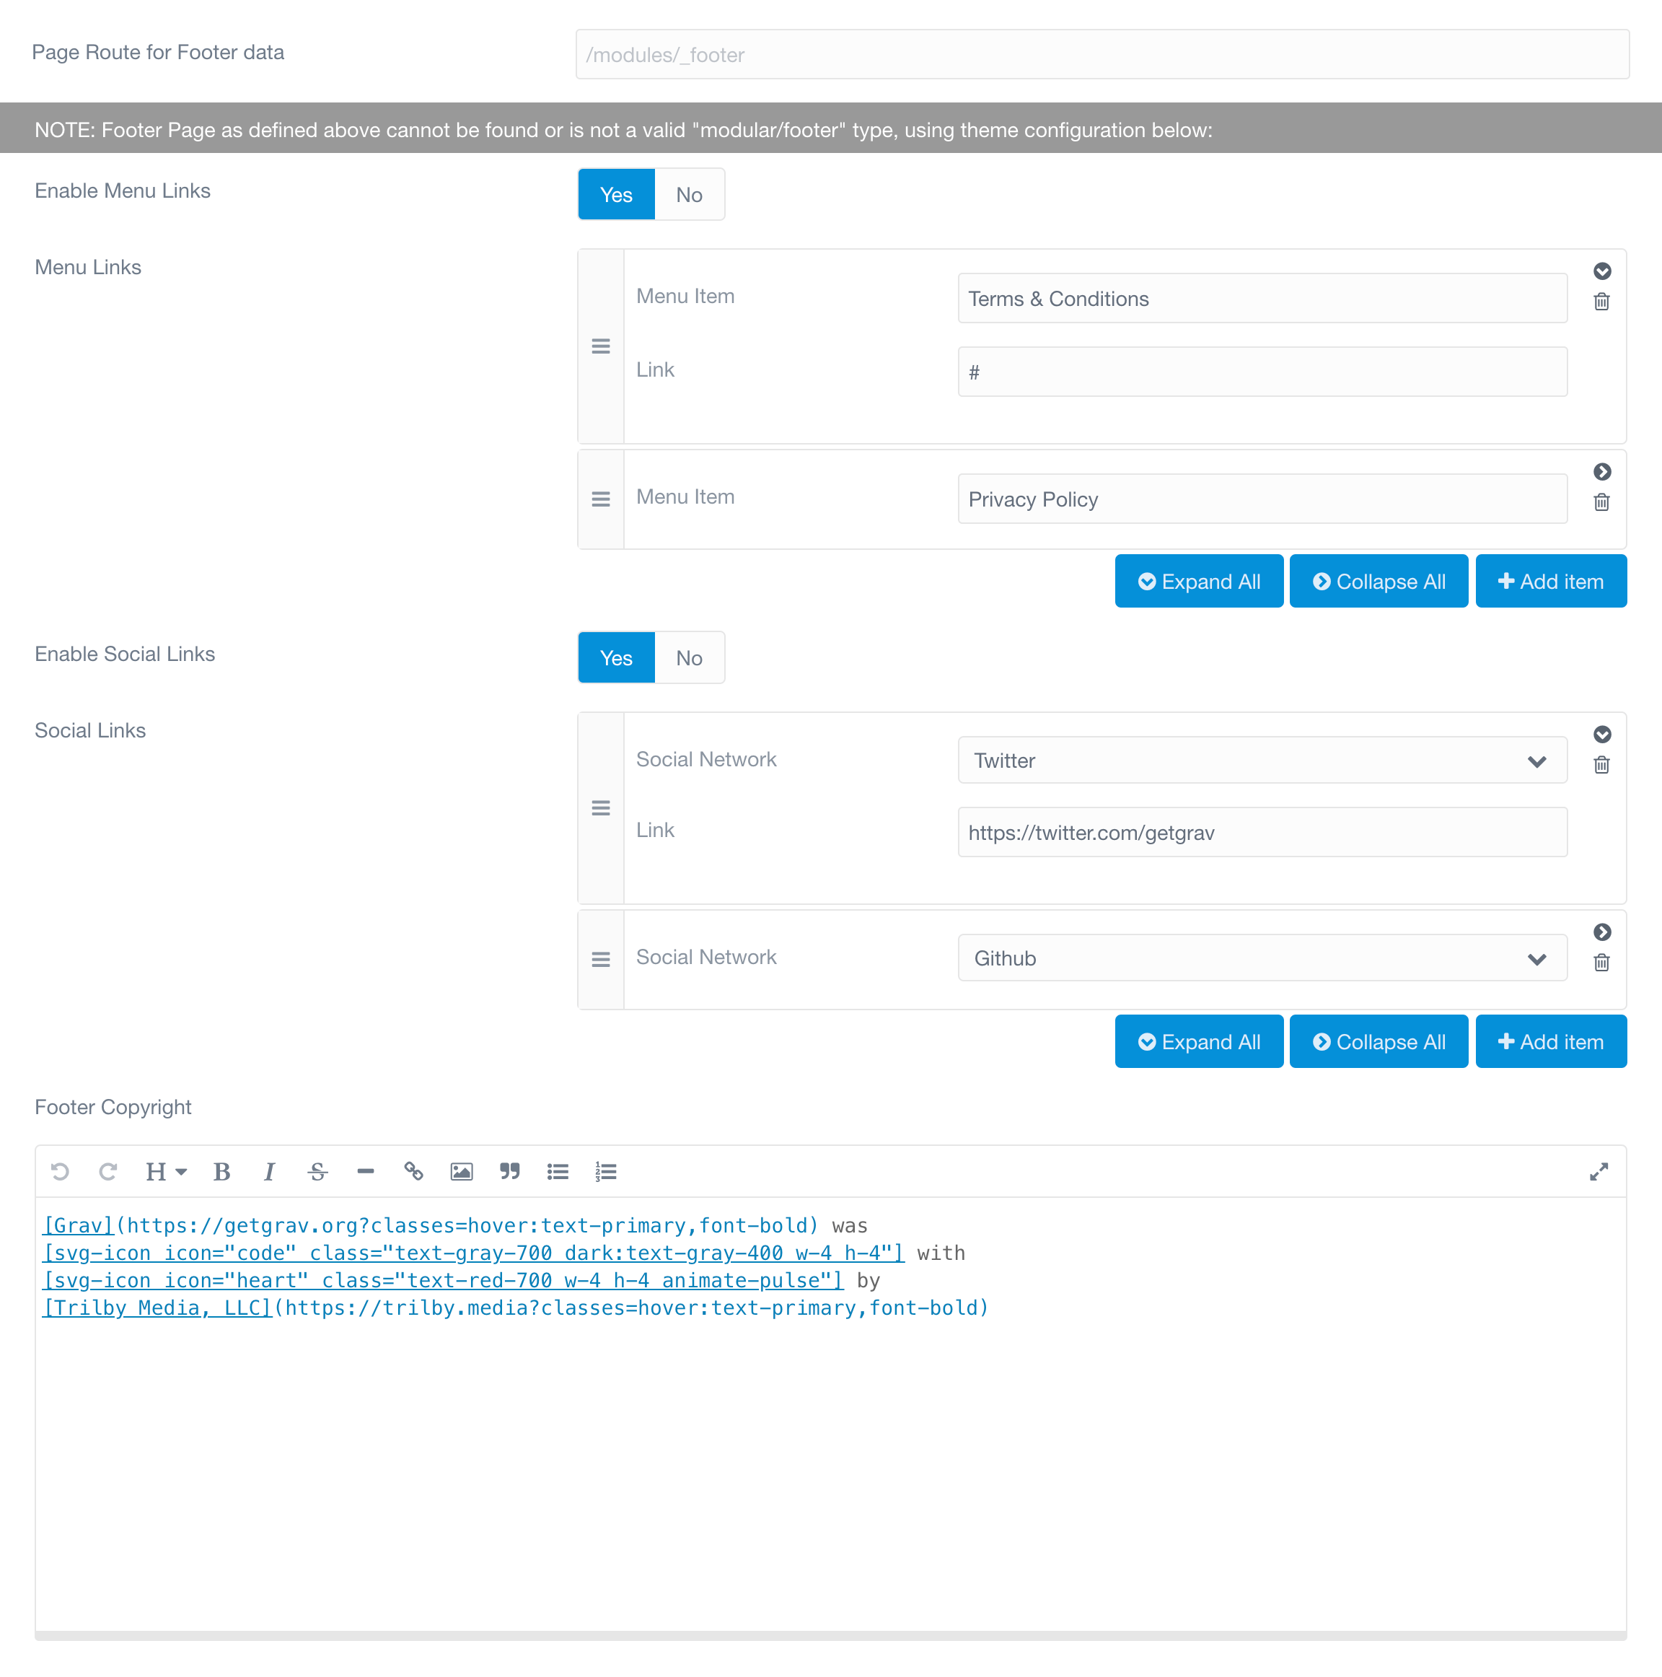
Task: Insert a horizontal rule in the editor
Action: (366, 1172)
